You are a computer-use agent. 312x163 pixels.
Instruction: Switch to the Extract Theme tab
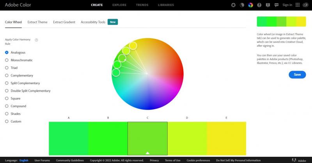[x=37, y=22]
